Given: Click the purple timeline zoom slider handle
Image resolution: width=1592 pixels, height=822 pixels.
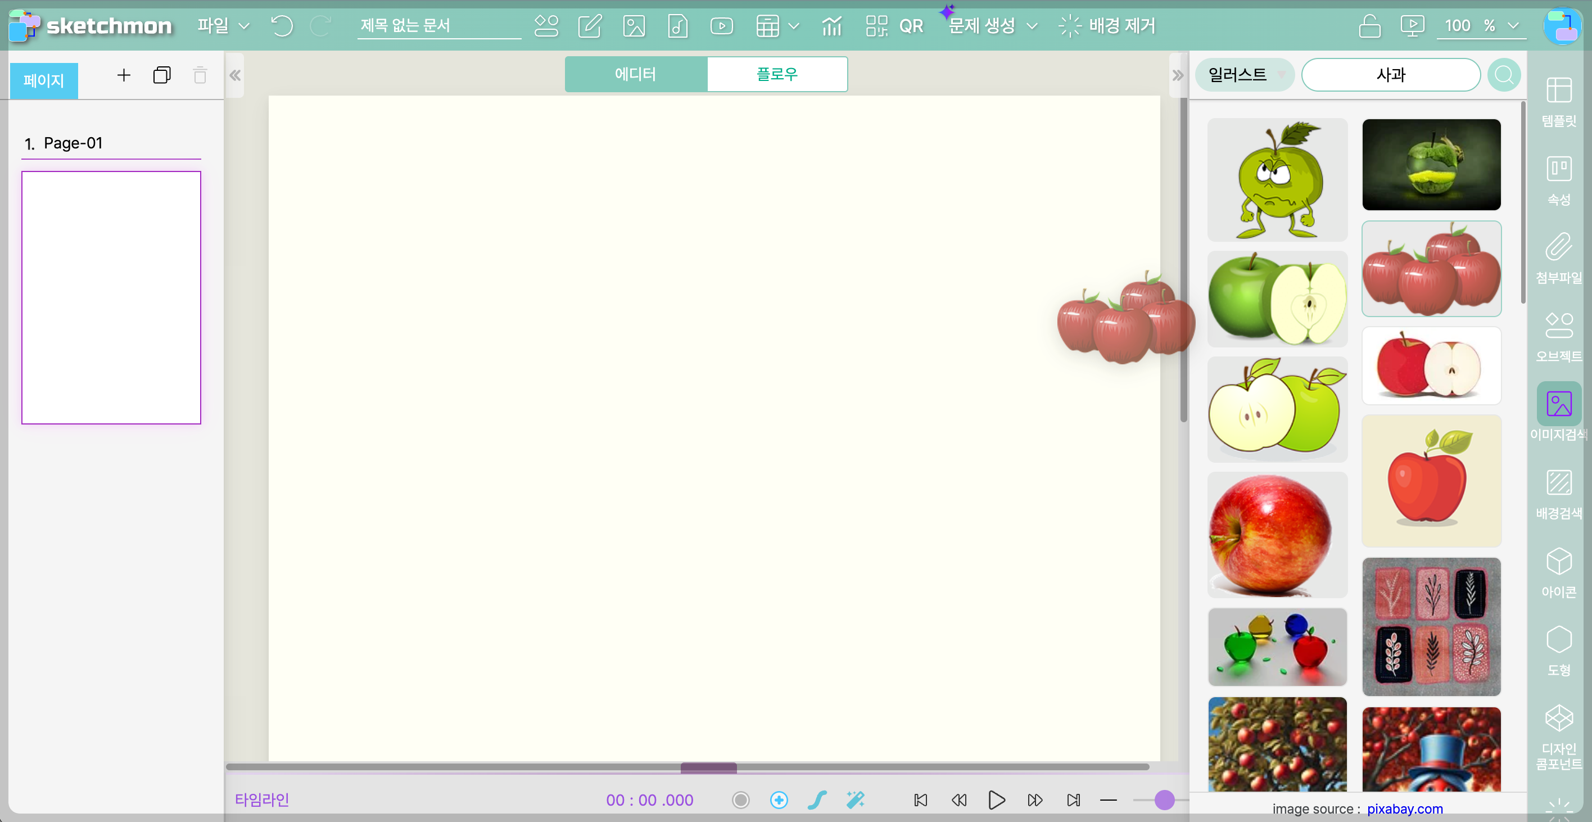Looking at the screenshot, I should click(x=1164, y=800).
